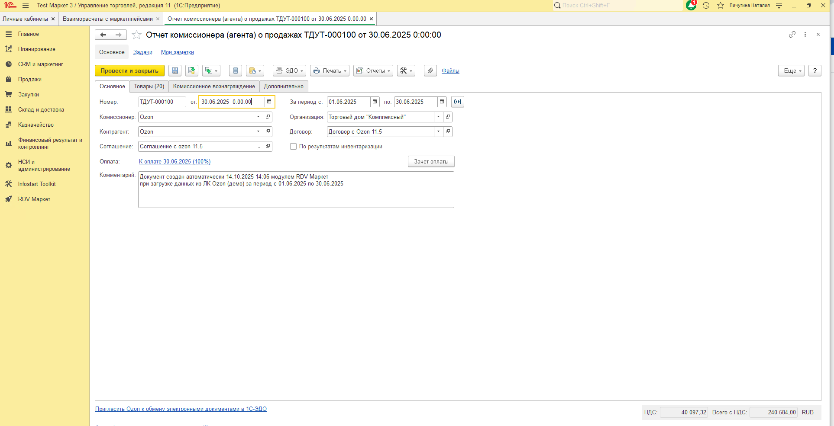Open Мои заметки link

178,52
